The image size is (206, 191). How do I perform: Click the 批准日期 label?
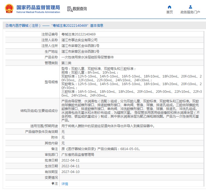[x=51, y=160]
